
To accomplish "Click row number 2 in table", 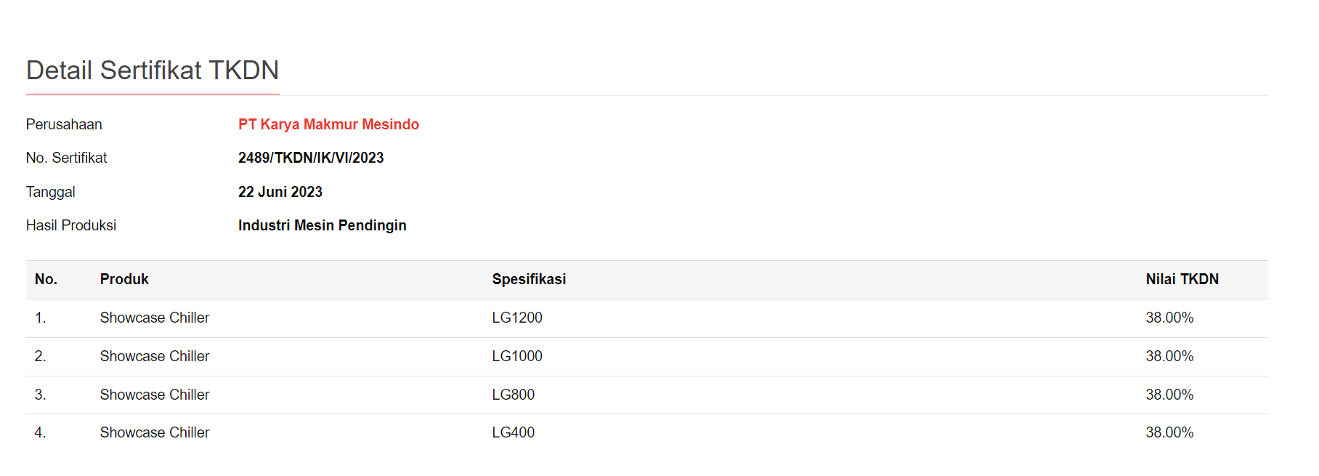I will click(x=40, y=356).
